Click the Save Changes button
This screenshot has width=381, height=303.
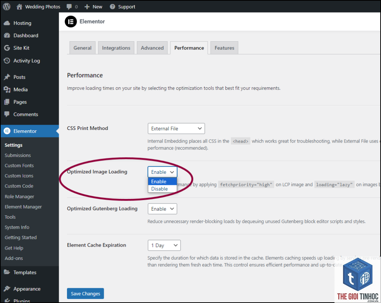coord(85,294)
